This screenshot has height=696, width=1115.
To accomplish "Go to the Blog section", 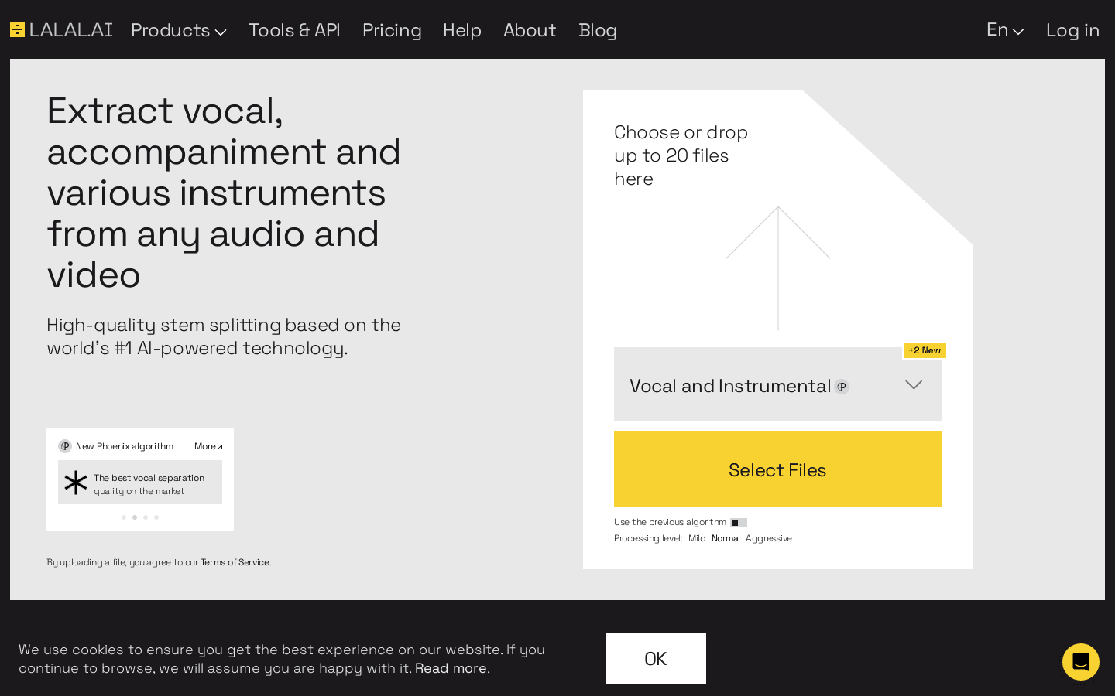I will coord(598,30).
